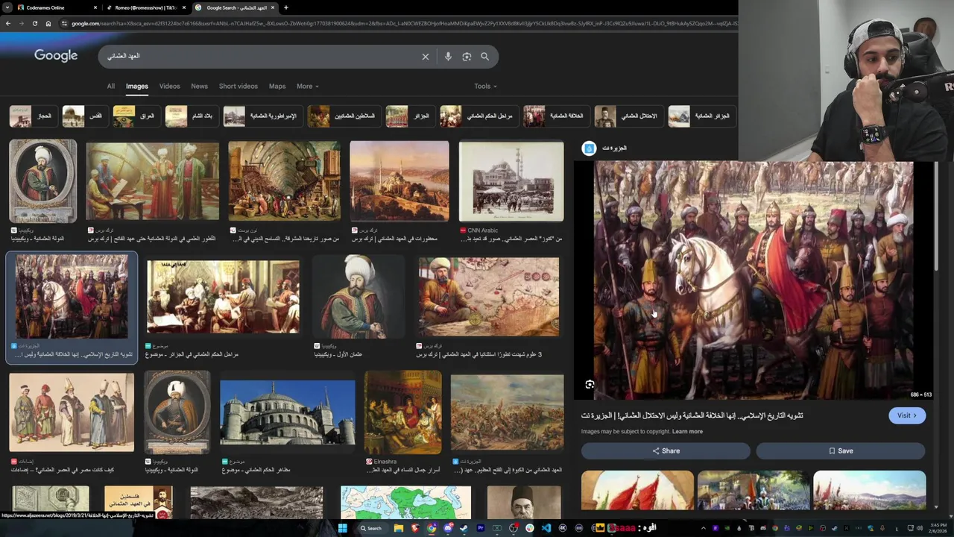The height and width of the screenshot is (537, 954).
Task: Open the large preview image of sultan on horse
Action: (754, 280)
